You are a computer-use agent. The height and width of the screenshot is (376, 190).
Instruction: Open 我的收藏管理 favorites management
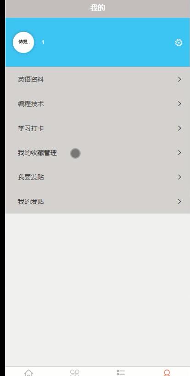[97, 153]
